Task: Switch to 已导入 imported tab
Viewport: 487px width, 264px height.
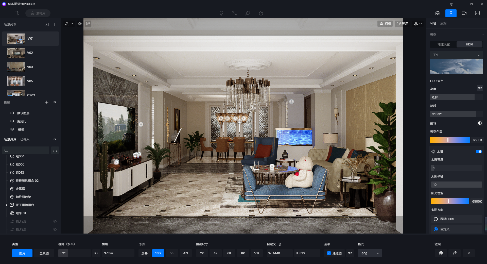Action: (x=25, y=139)
